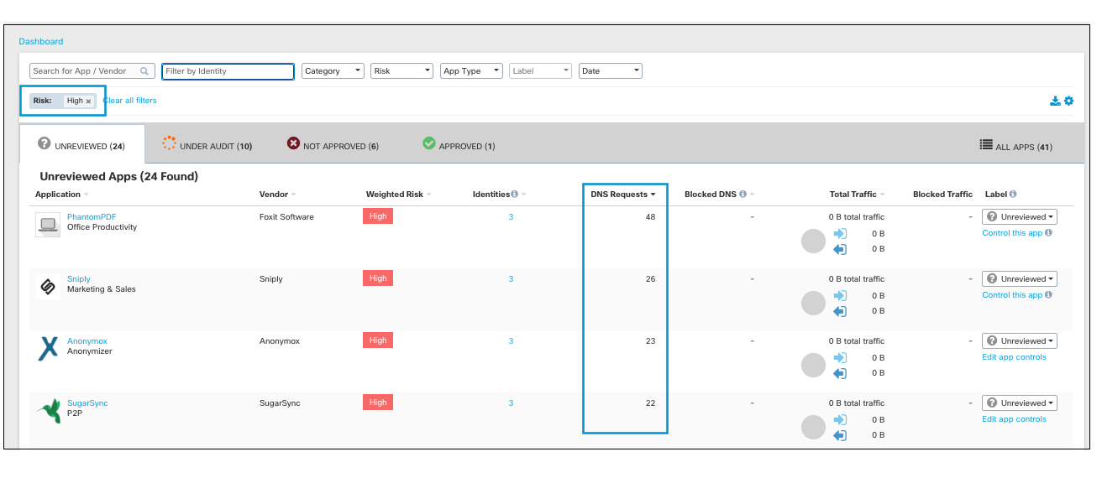Focus the Filter by Identity field
1102x483 pixels.
tap(228, 71)
